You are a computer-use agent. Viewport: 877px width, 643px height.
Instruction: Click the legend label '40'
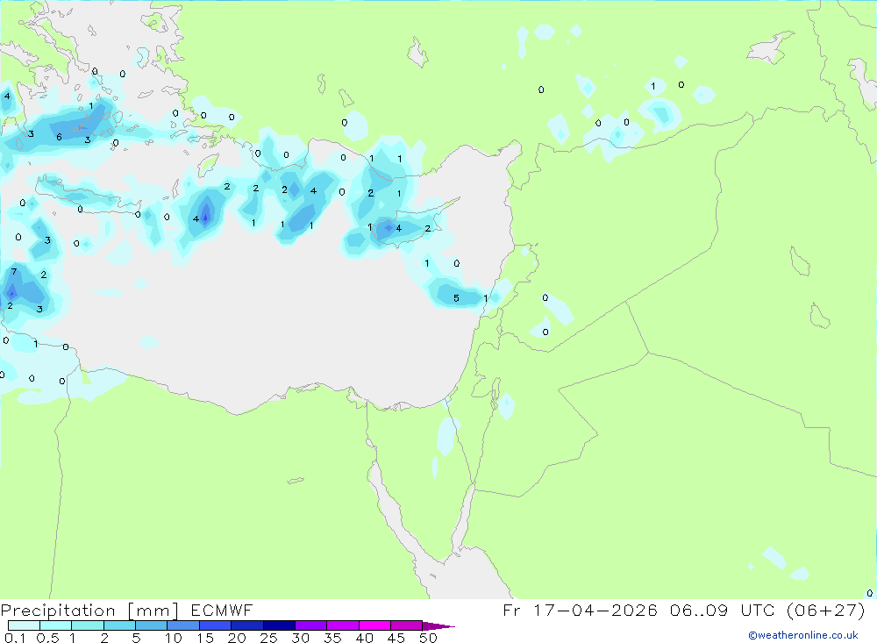tap(364, 638)
